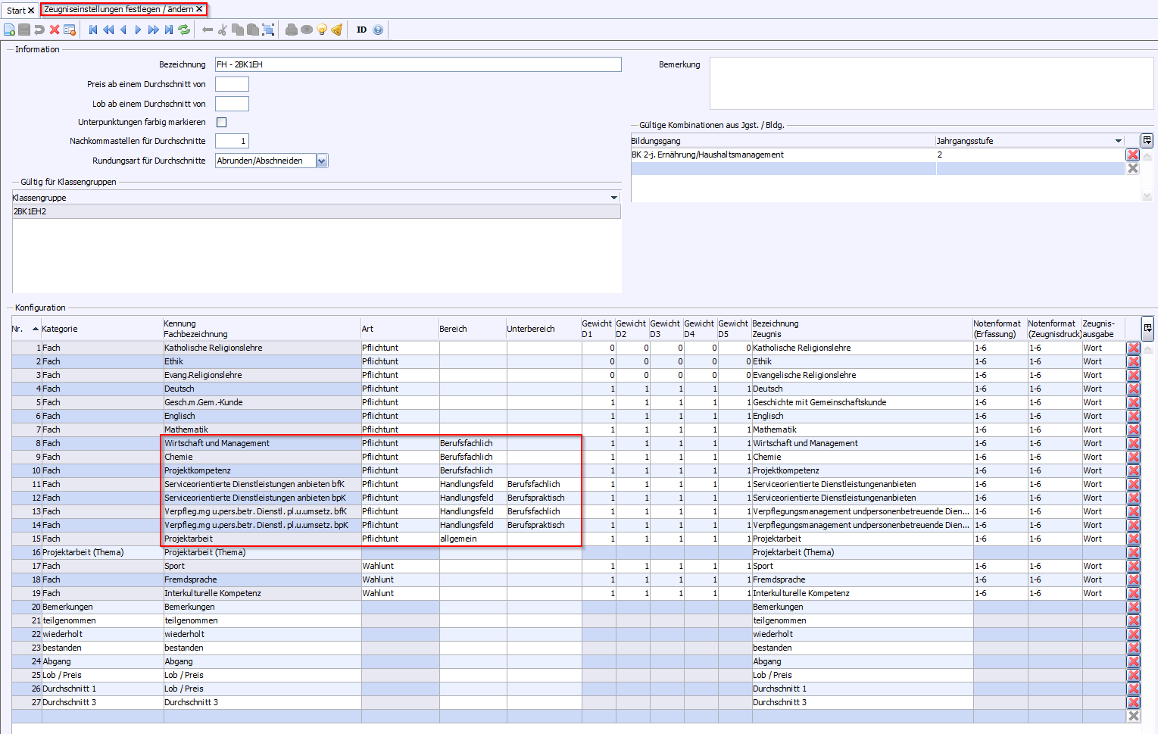Viewport: 1158px width, 734px height.
Task: Open Rundungsart für Durchschnitte dropdown
Action: coord(322,161)
